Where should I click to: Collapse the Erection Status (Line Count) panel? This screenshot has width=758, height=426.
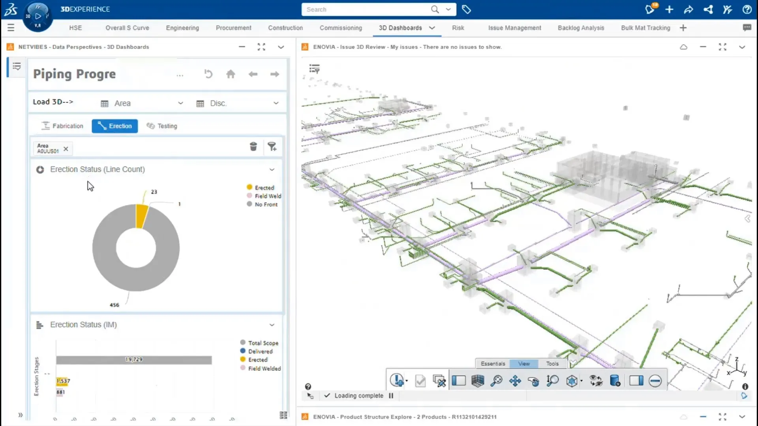point(272,170)
